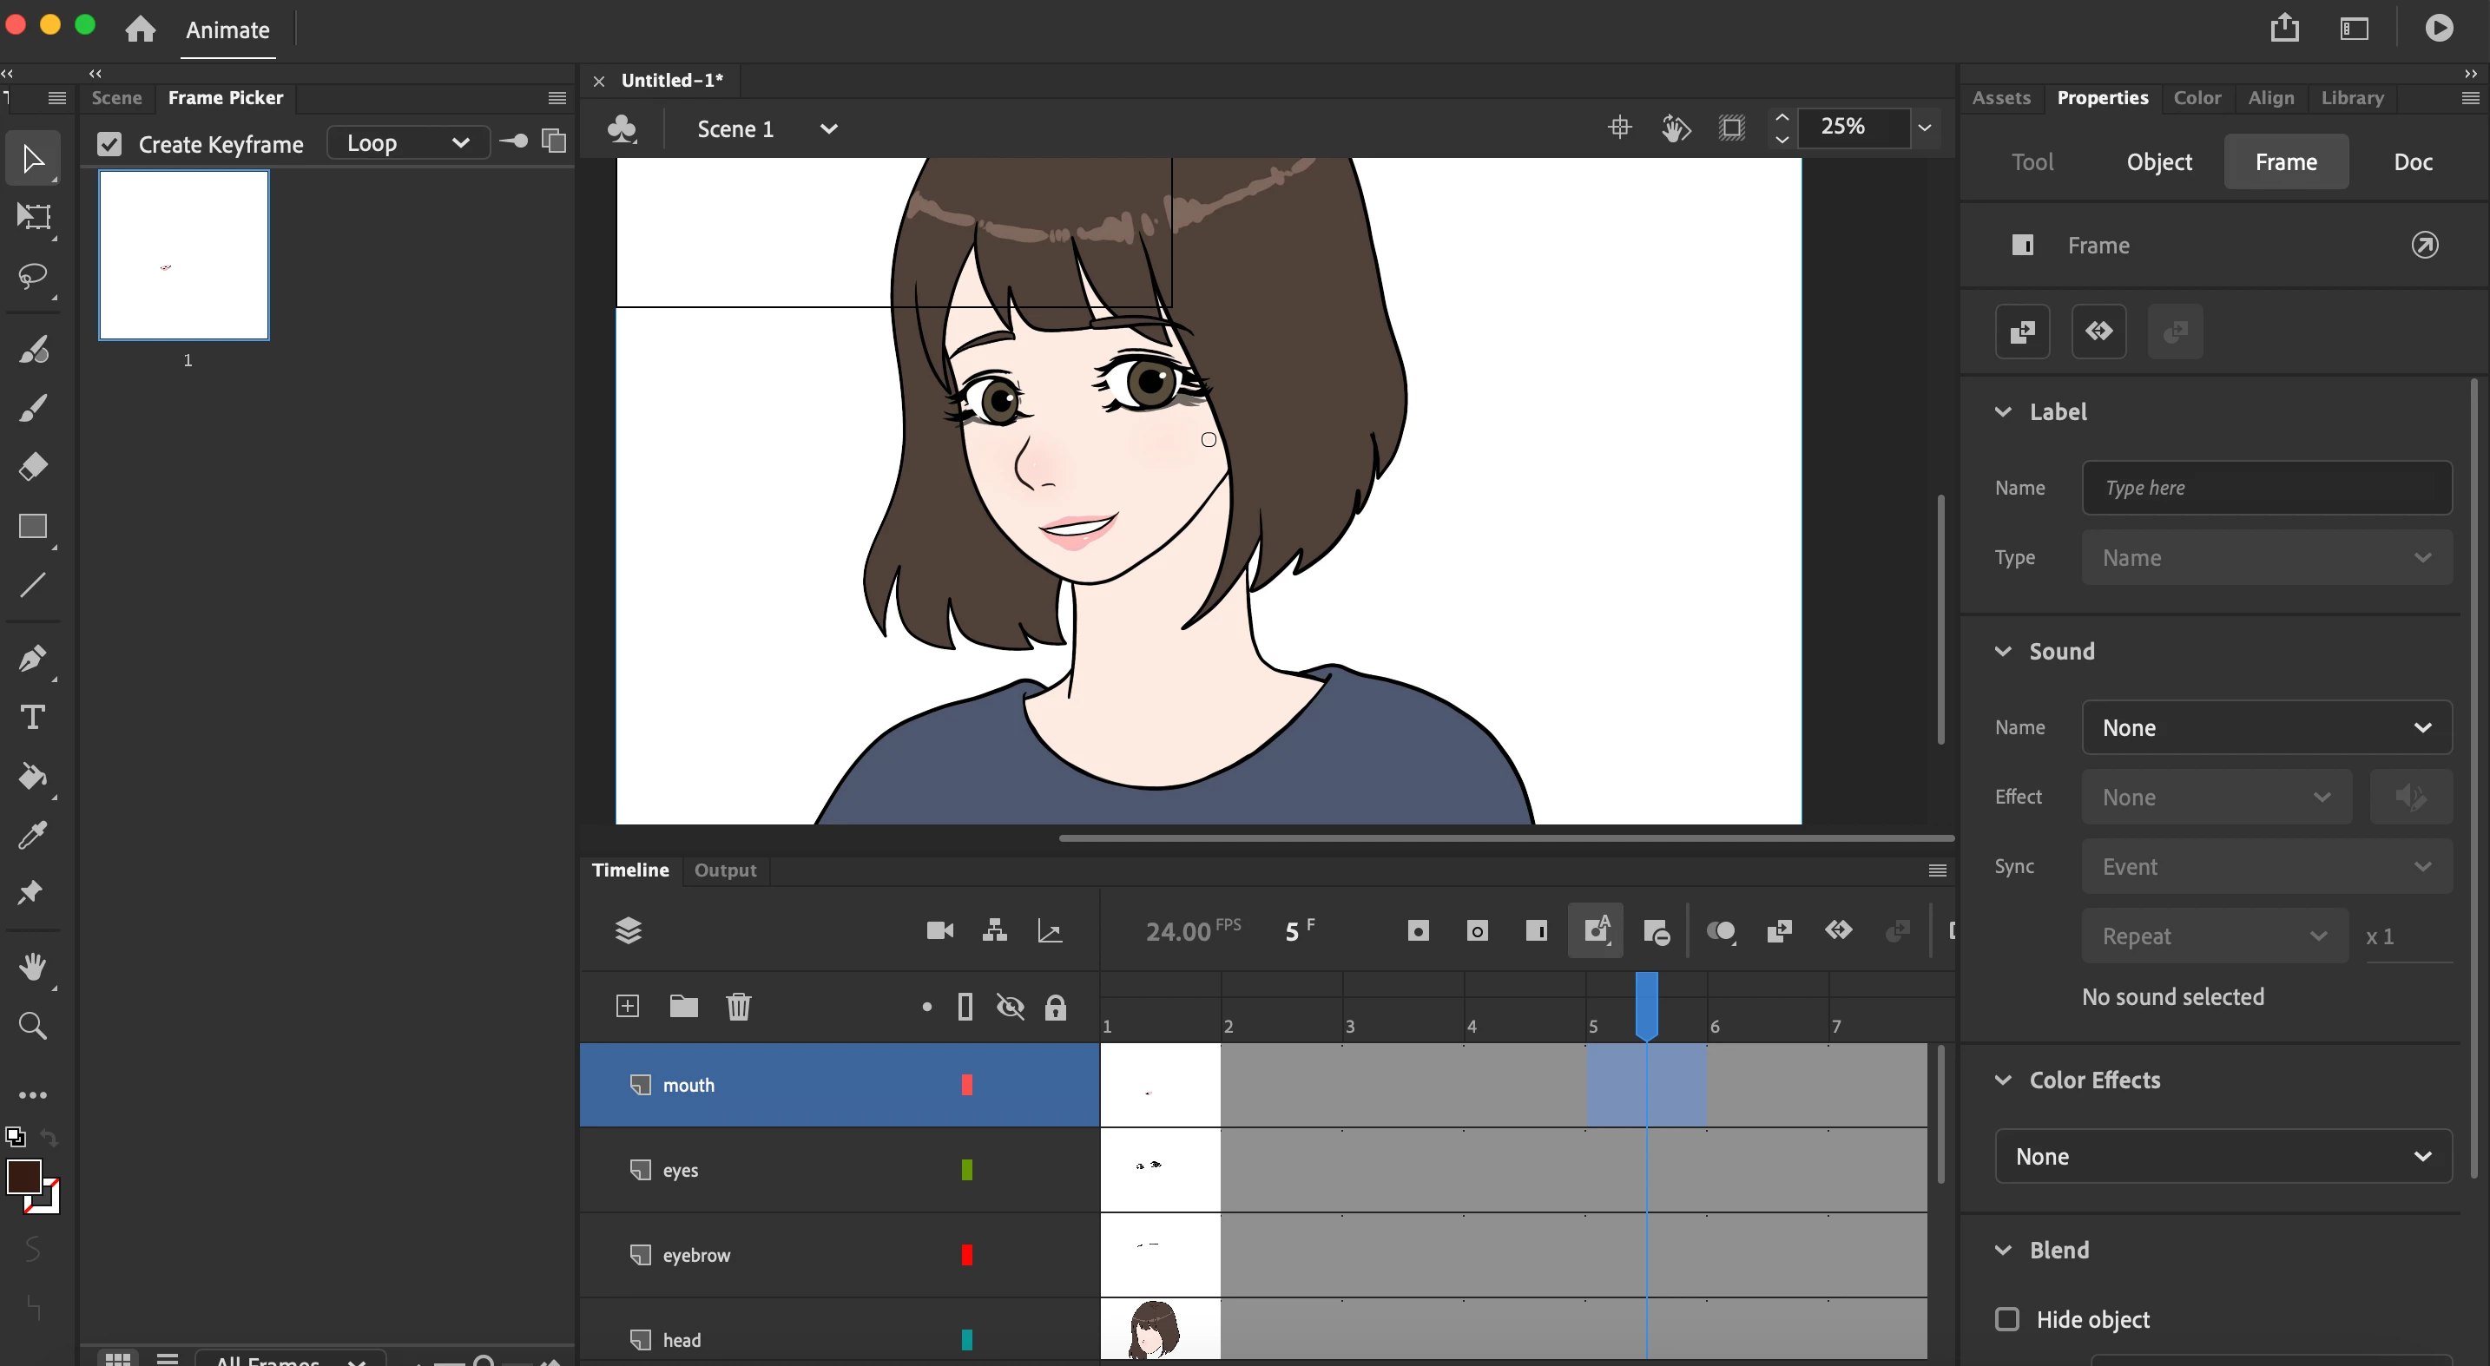Select the Eyedropper tool
Screen dimensions: 2490x1366
coord(33,835)
